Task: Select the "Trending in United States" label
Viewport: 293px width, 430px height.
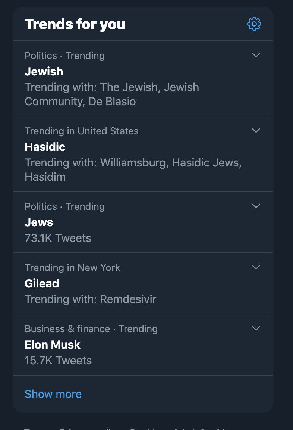Action: coord(82,131)
